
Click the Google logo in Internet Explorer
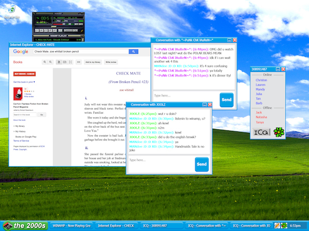pos(21,51)
